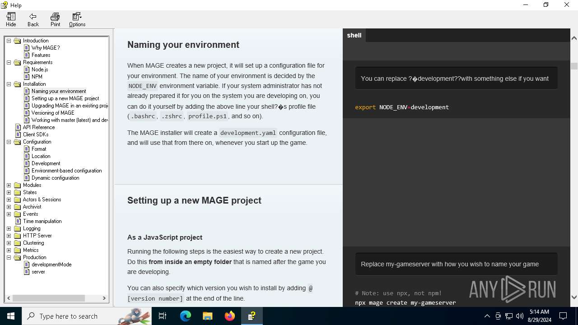Click the Hide toolbar icon

coord(11,20)
